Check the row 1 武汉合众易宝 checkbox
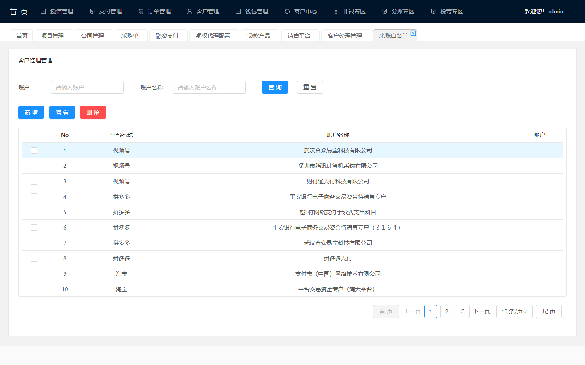The height and width of the screenshot is (365, 585). pos(34,150)
